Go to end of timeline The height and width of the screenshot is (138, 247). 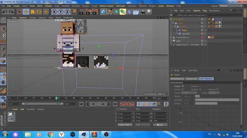pos(115,104)
